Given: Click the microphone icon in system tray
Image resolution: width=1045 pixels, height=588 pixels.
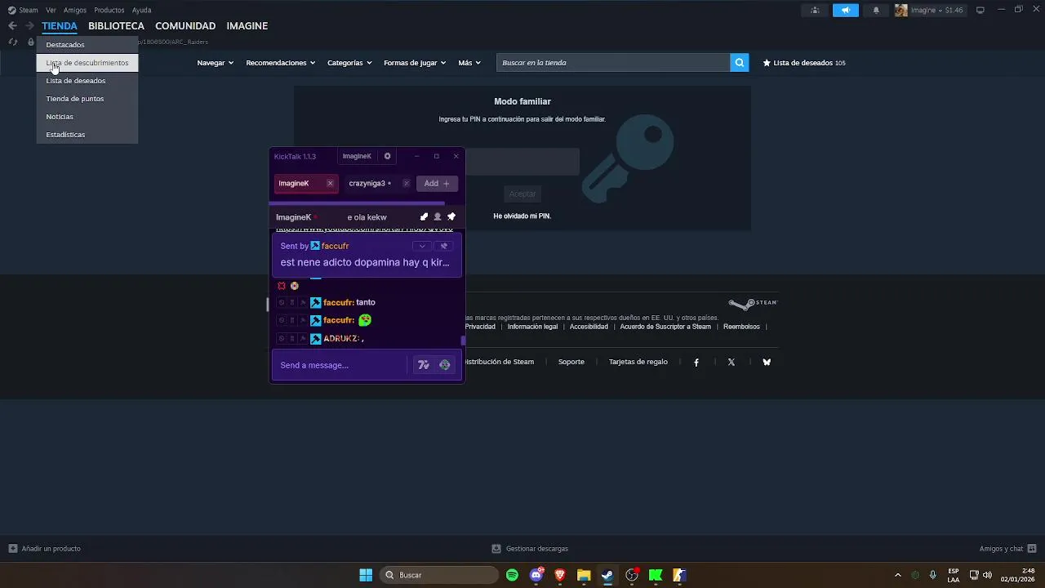Looking at the screenshot, I should pos(933,575).
